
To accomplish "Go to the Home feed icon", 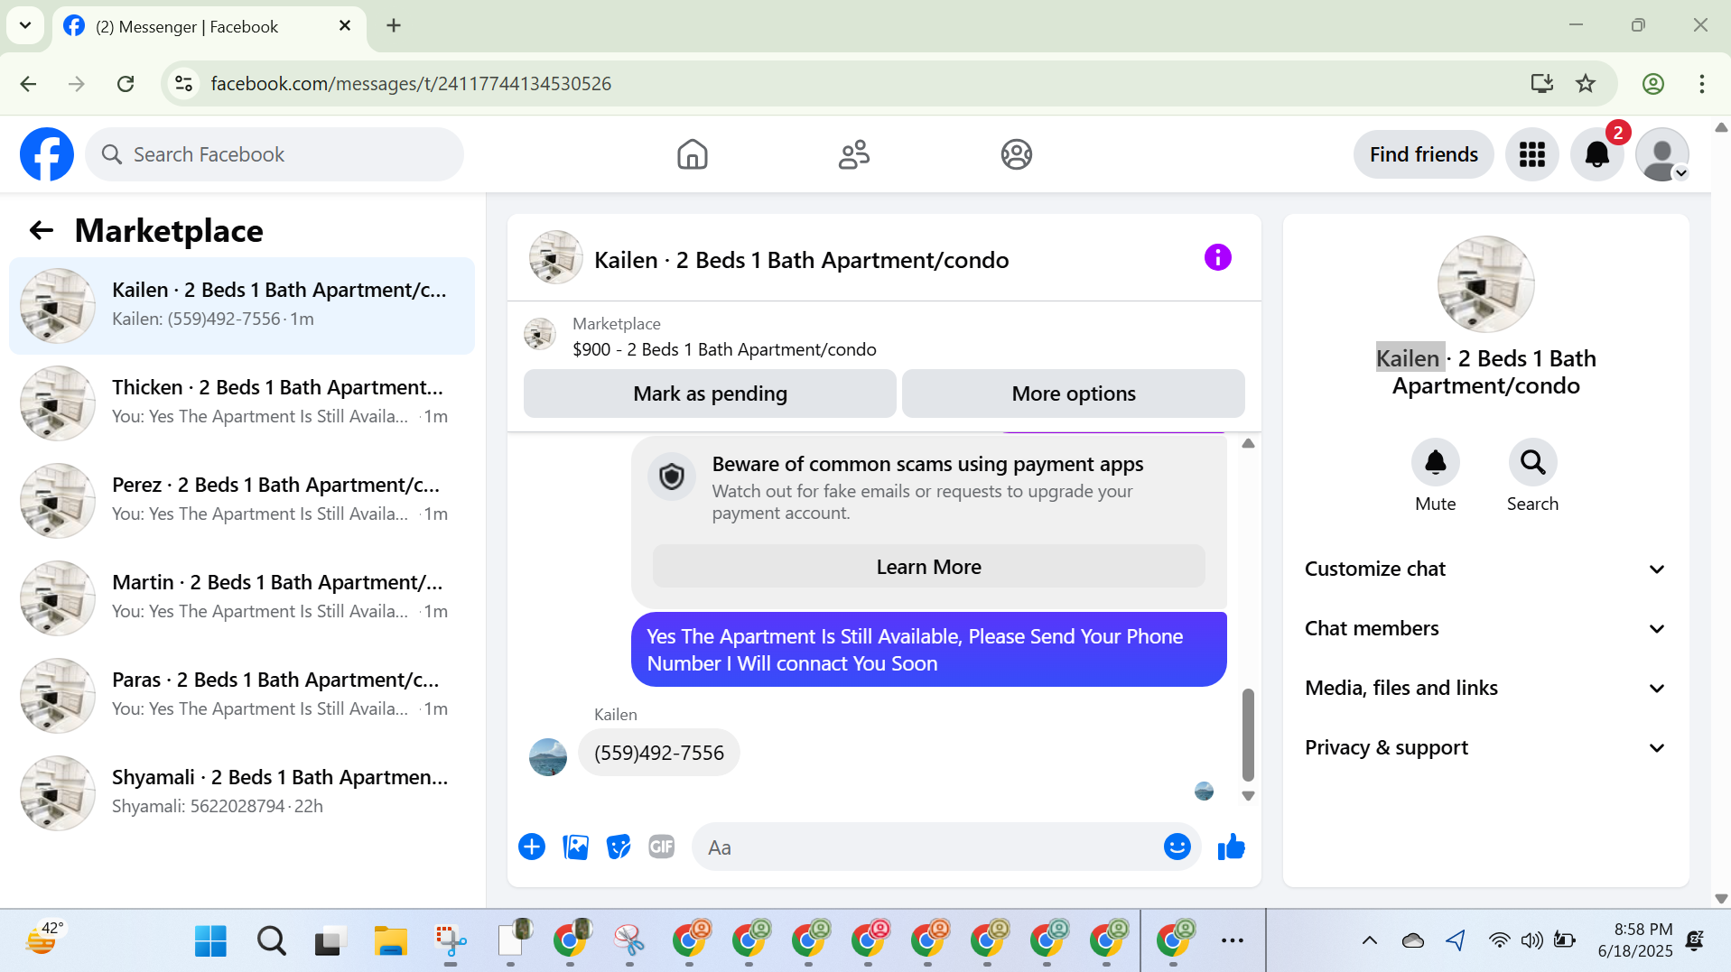I will click(693, 154).
